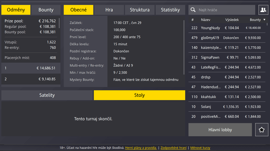The image size is (270, 151).
Task: Select player row kkahtukk
Action: (227, 97)
